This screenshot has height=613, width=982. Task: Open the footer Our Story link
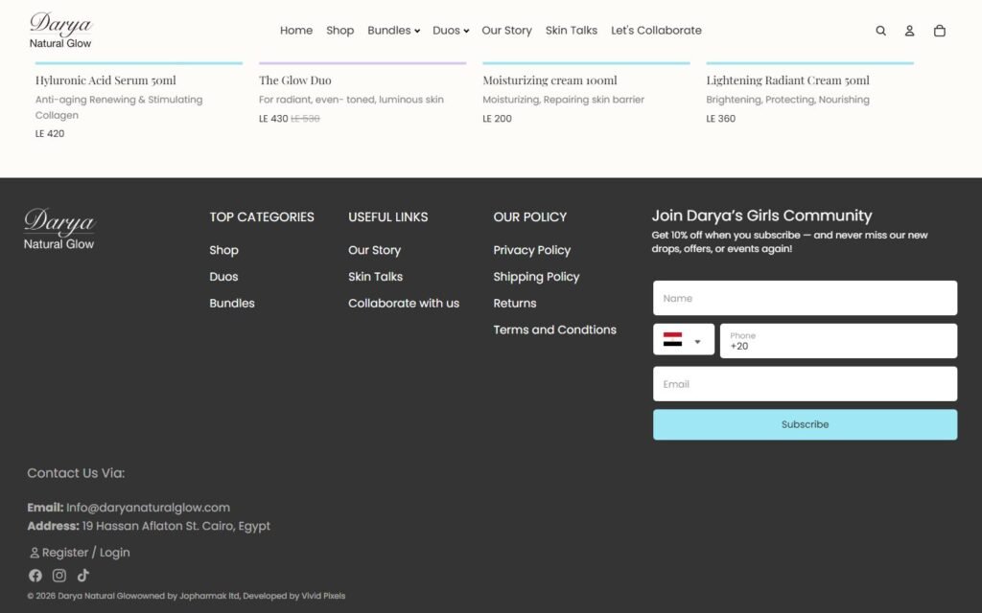point(375,250)
